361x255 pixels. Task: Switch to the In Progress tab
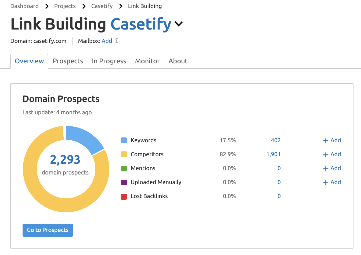(109, 61)
